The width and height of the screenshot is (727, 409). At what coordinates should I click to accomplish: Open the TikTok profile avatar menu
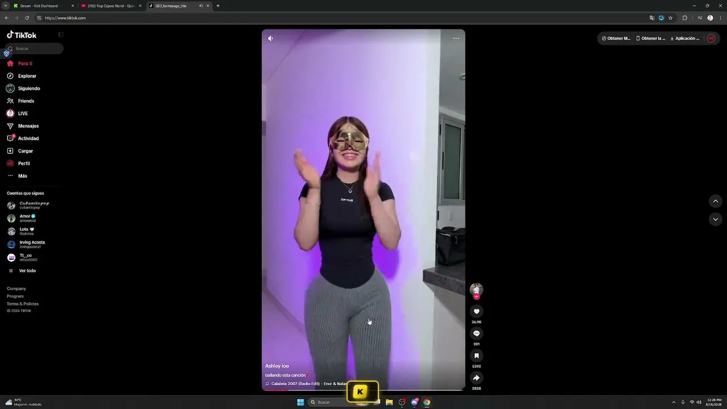click(x=711, y=39)
